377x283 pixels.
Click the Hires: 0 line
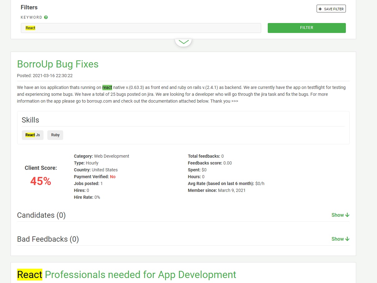pyautogui.click(x=82, y=190)
